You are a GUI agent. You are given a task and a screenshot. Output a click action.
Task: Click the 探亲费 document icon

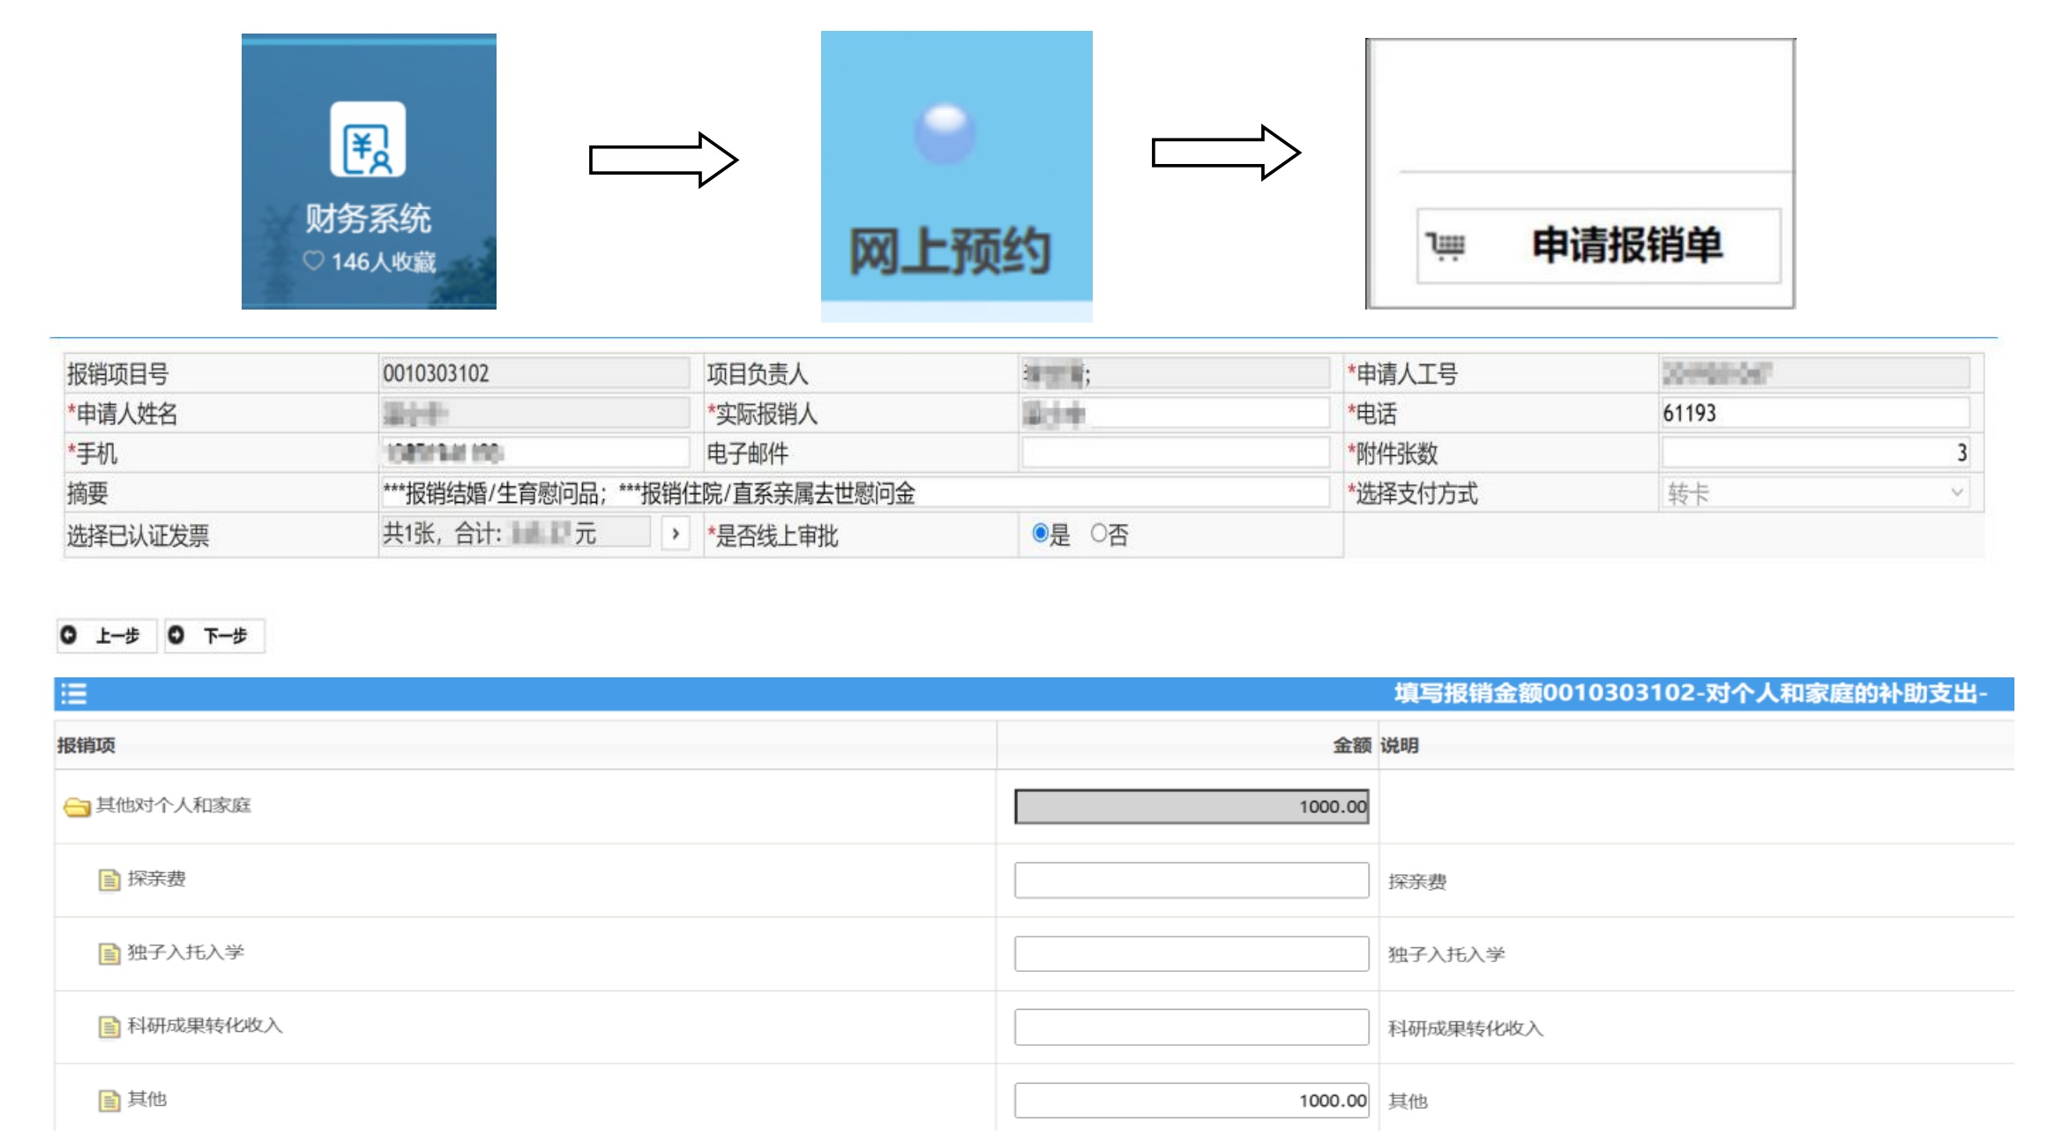coord(108,879)
